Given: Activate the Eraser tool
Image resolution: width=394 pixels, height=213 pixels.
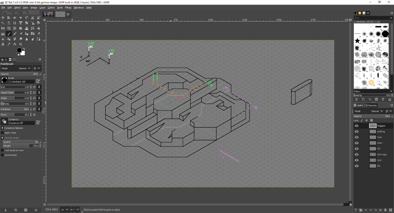Looking at the screenshot, I should pyautogui.click(x=39, y=33).
